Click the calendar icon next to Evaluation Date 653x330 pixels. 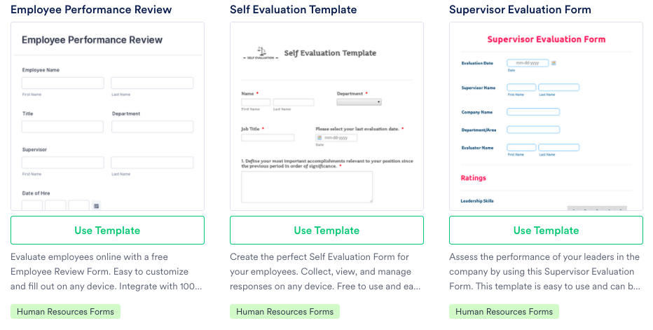click(x=554, y=63)
